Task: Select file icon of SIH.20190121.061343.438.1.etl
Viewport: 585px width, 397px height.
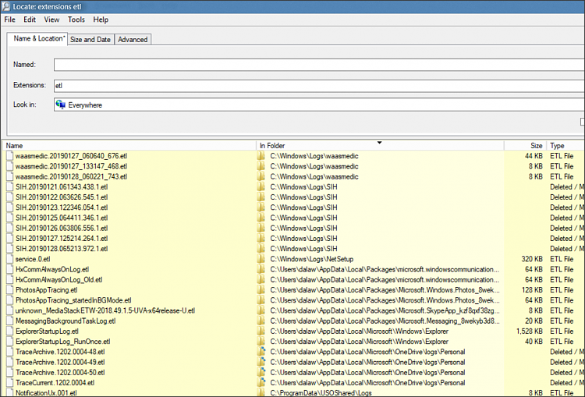Action: [9, 187]
